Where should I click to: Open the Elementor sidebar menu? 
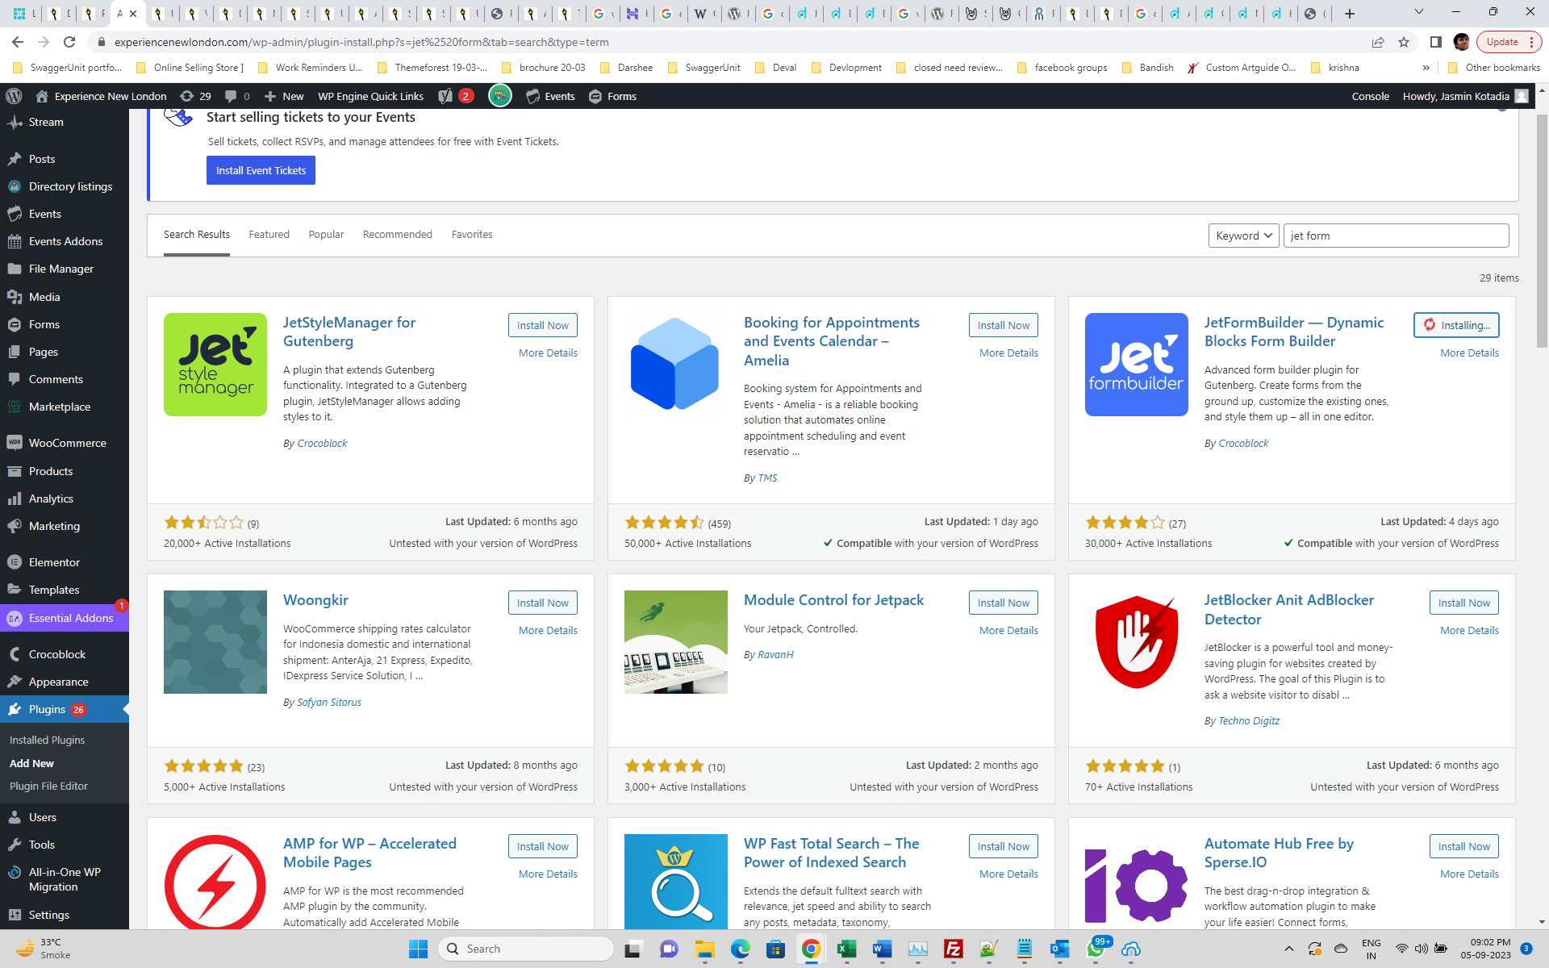coord(53,562)
